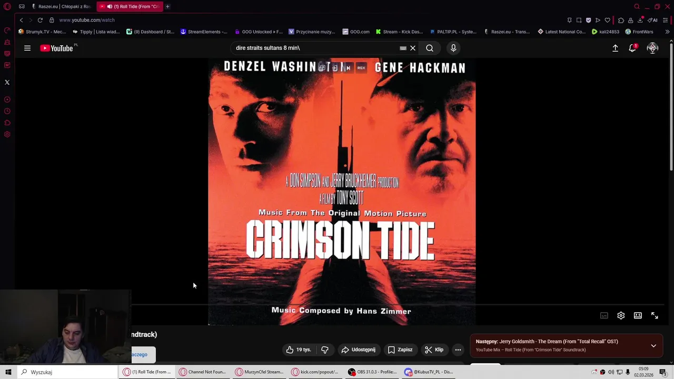674x379 pixels.
Task: Run the search with the magnifier button
Action: pyautogui.click(x=430, y=48)
